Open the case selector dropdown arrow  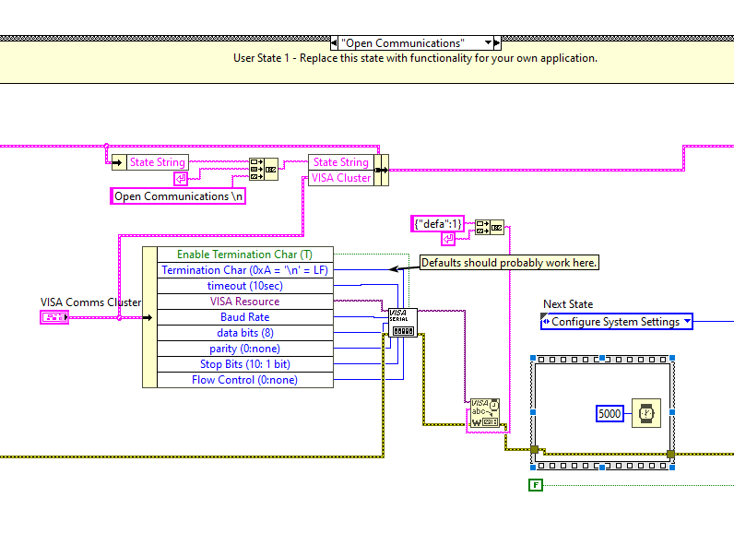[488, 43]
